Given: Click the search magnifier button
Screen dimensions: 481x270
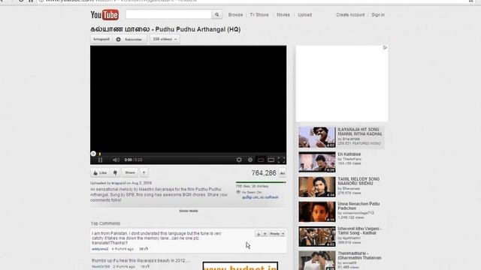Looking at the screenshot, I should [x=217, y=14].
